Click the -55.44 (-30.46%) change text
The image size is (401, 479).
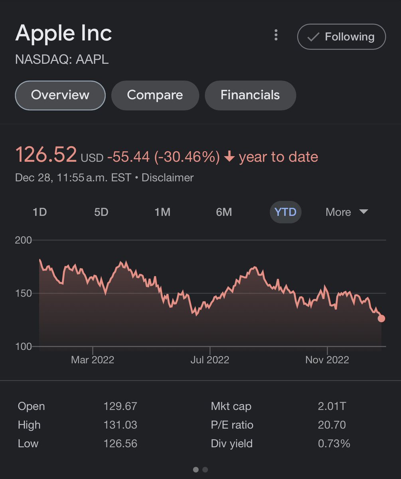click(163, 157)
